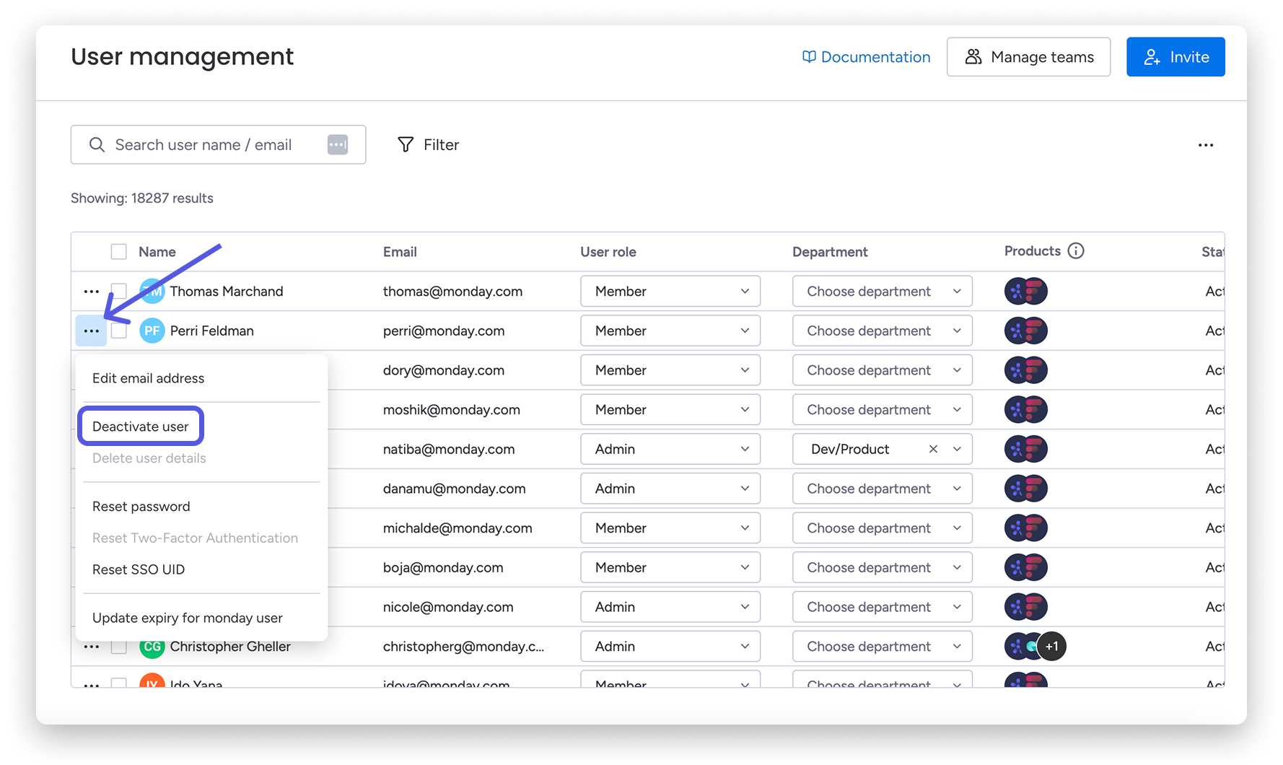1283x765 pixels.
Task: Click the three-dot menu for Perri Feldman
Action: 91,331
